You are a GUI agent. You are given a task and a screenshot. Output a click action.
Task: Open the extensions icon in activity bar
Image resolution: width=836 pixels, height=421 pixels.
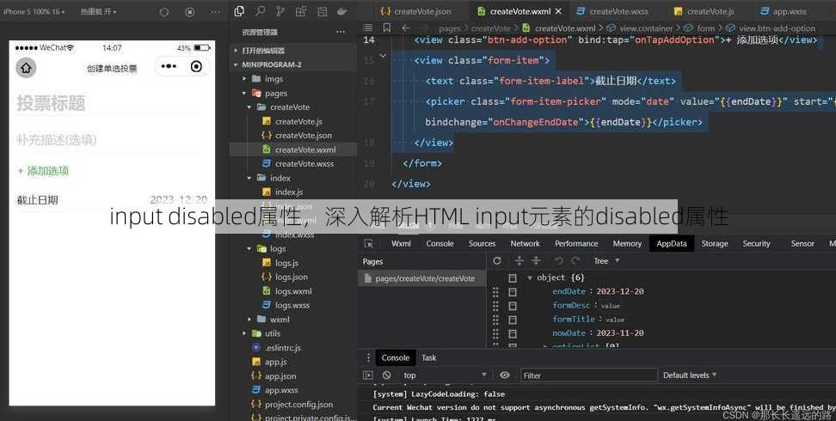[301, 11]
